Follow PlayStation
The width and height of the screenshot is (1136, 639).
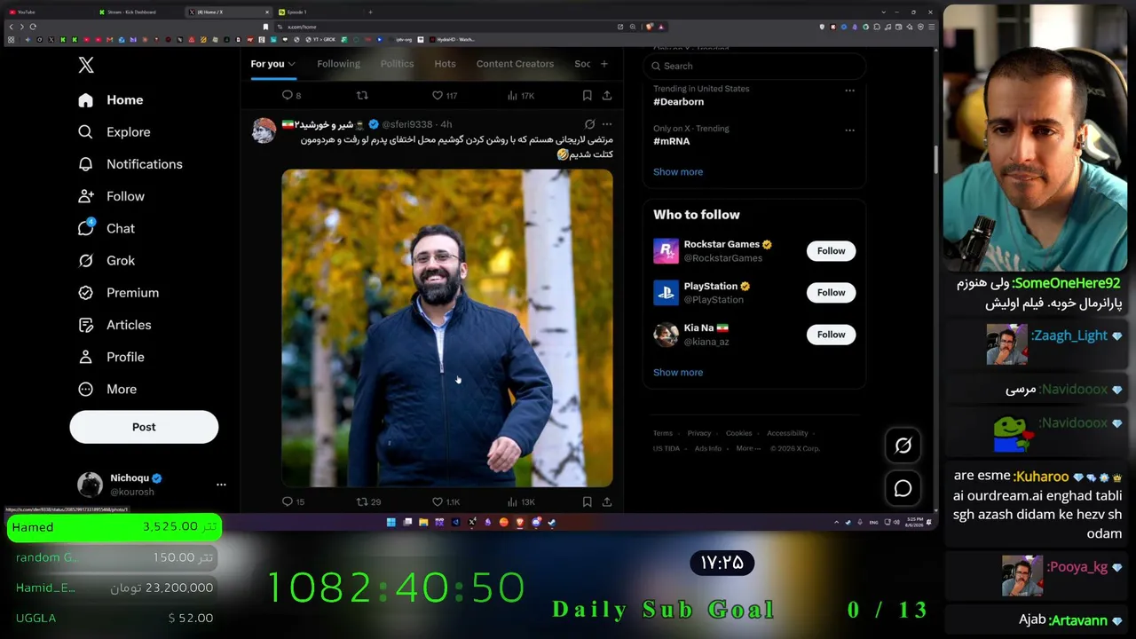pyautogui.click(x=831, y=292)
